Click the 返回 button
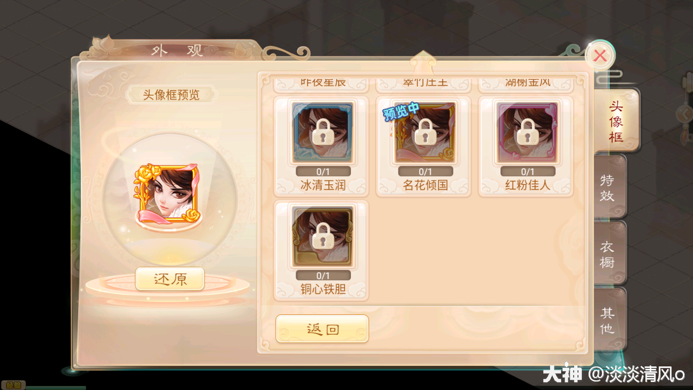 [322, 329]
